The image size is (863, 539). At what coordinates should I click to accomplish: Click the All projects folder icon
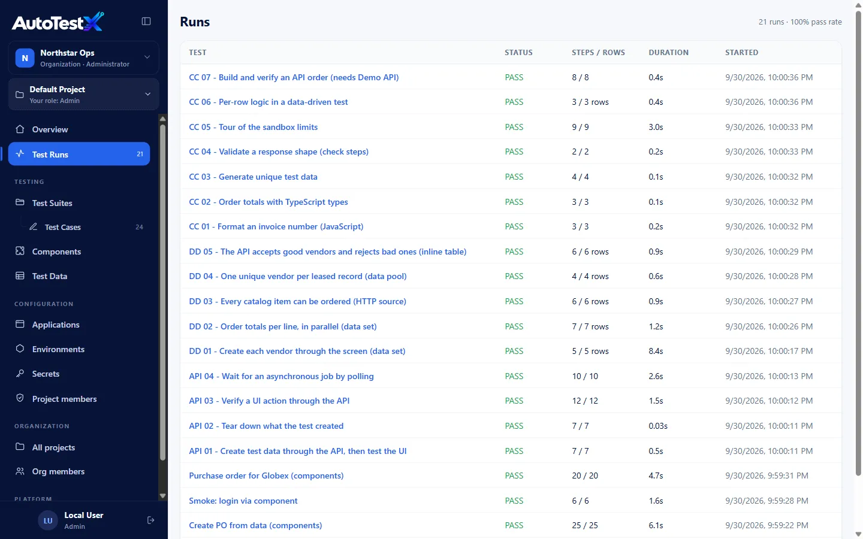coord(20,447)
